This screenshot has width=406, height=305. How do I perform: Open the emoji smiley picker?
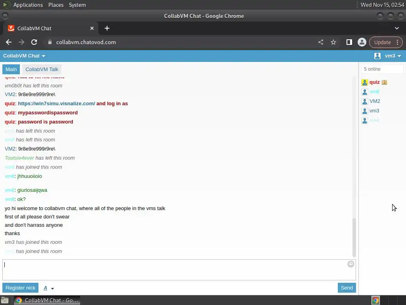tap(350, 264)
